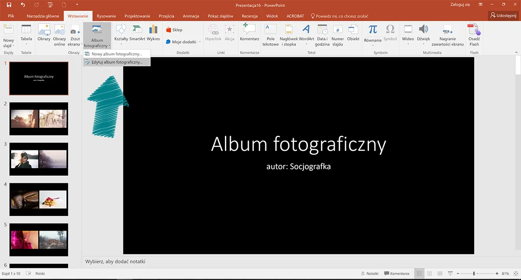Screen dimensions: 521x280
Task: Insert Osadź Flash object
Action: (x=474, y=34)
